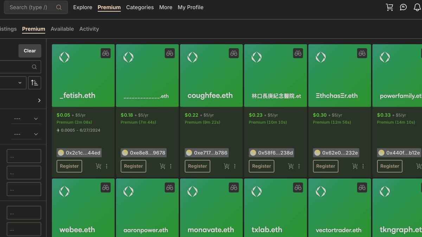Viewport: 422px width, 237px height.
Task: Watch webee.eth with binoculars icon
Action: tap(105, 187)
